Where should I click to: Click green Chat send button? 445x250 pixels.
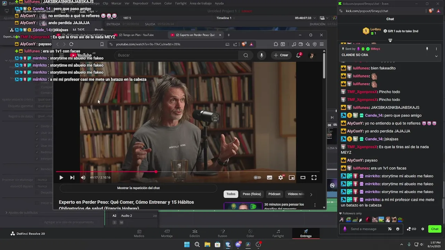[x=435, y=229]
